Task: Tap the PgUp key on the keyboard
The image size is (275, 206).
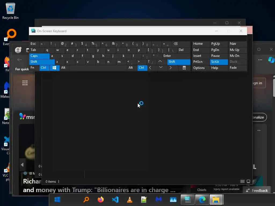Action: pyautogui.click(x=219, y=44)
